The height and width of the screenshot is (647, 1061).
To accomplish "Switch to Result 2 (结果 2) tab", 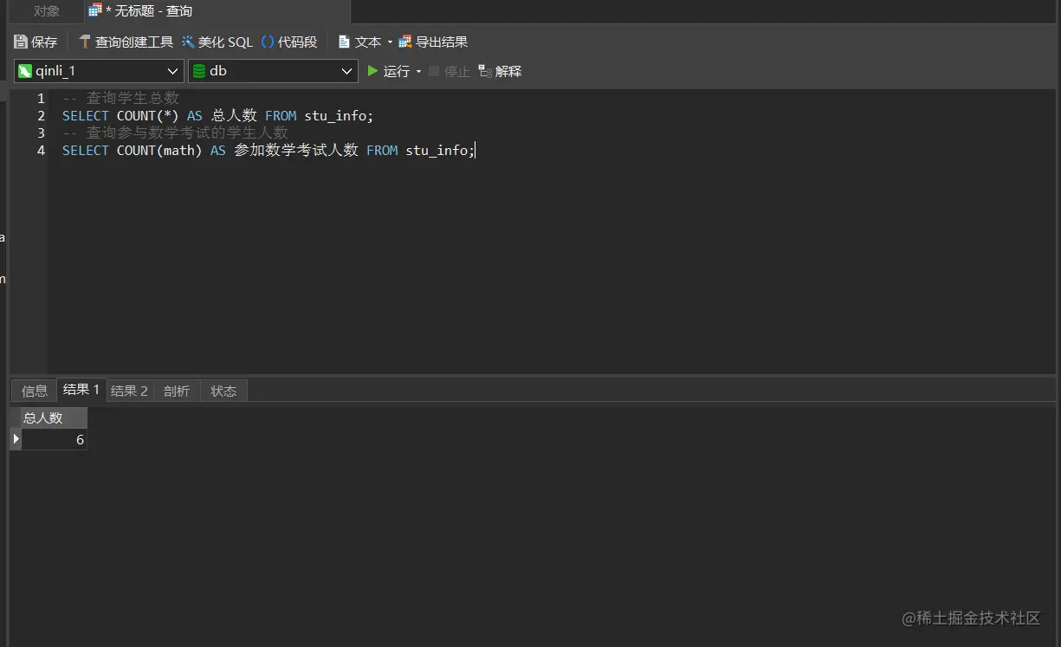I will pos(129,391).
